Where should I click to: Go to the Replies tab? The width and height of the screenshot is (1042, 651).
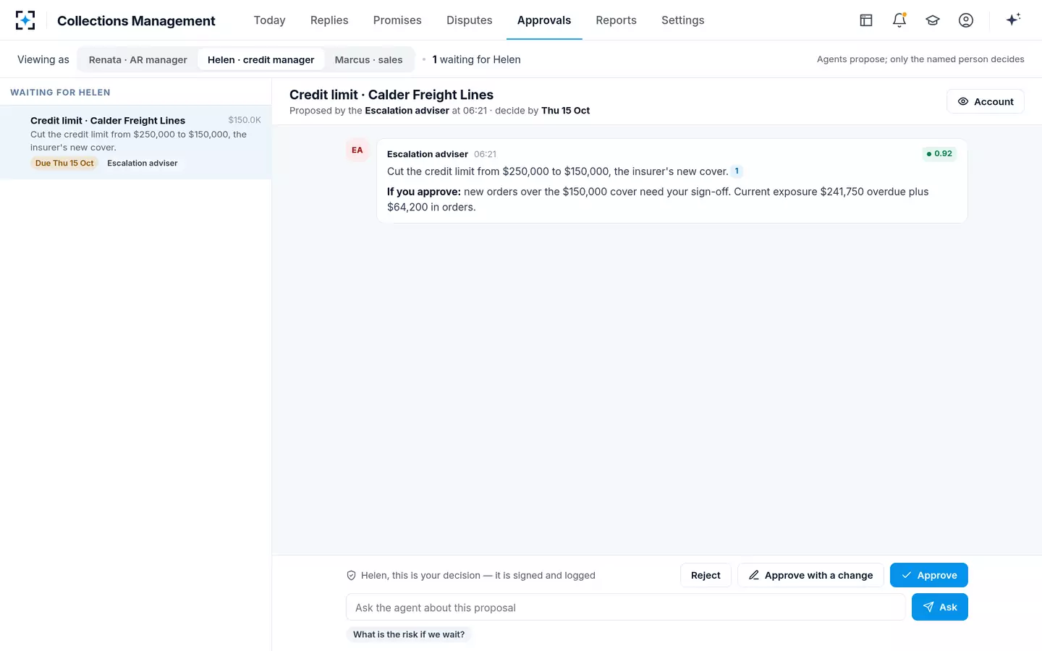coord(329,20)
